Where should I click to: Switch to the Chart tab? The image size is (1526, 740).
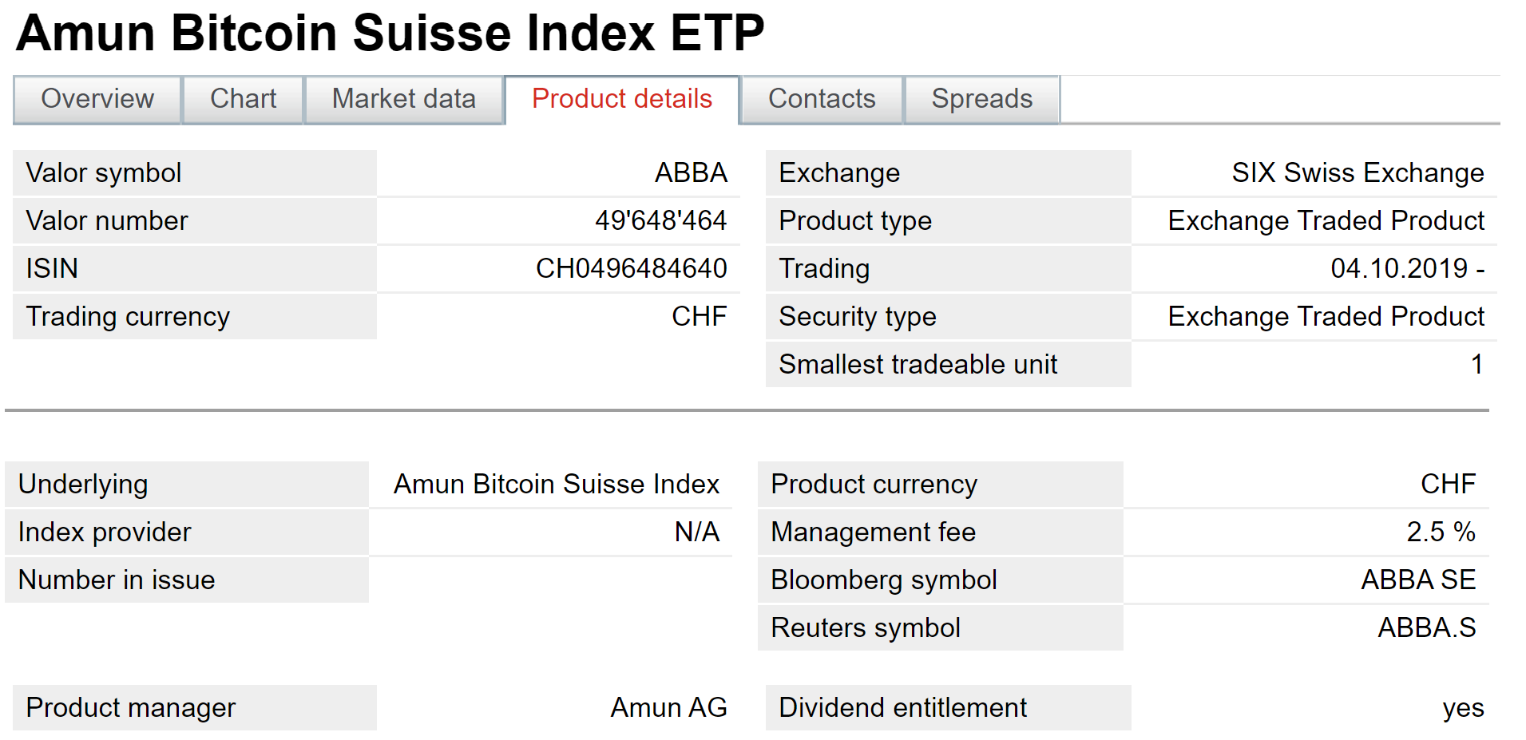coord(243,99)
